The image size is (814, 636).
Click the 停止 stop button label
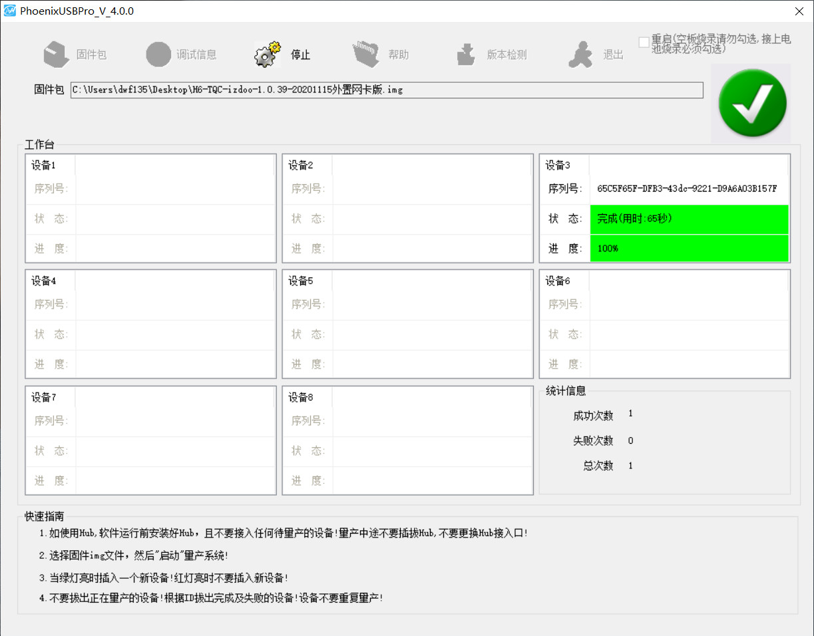pyautogui.click(x=301, y=55)
